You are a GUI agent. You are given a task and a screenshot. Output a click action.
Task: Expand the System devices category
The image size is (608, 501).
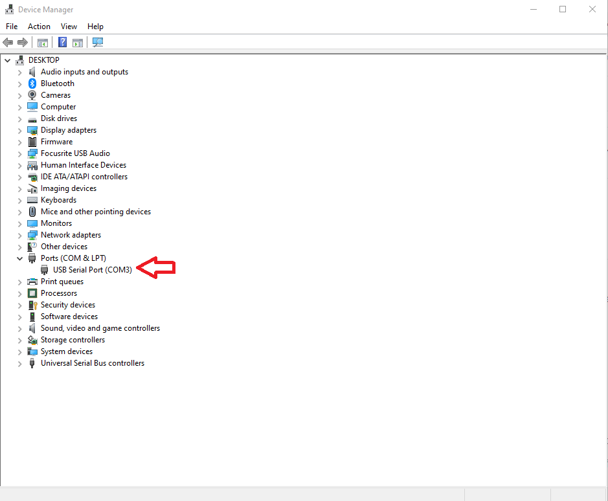[20, 352]
